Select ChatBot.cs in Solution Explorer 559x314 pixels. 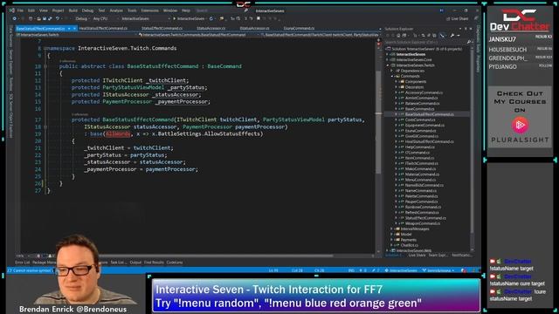(x=410, y=245)
